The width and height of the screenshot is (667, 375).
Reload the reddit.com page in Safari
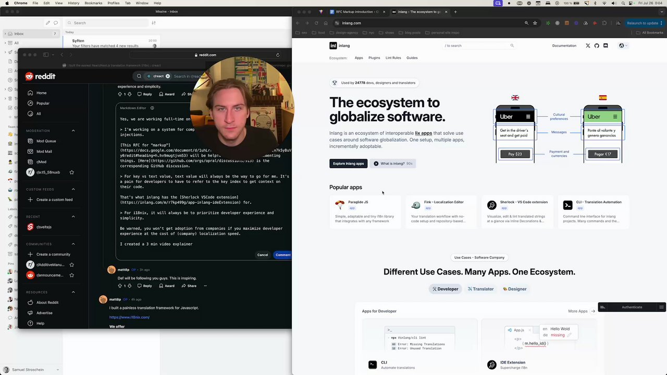click(x=278, y=55)
